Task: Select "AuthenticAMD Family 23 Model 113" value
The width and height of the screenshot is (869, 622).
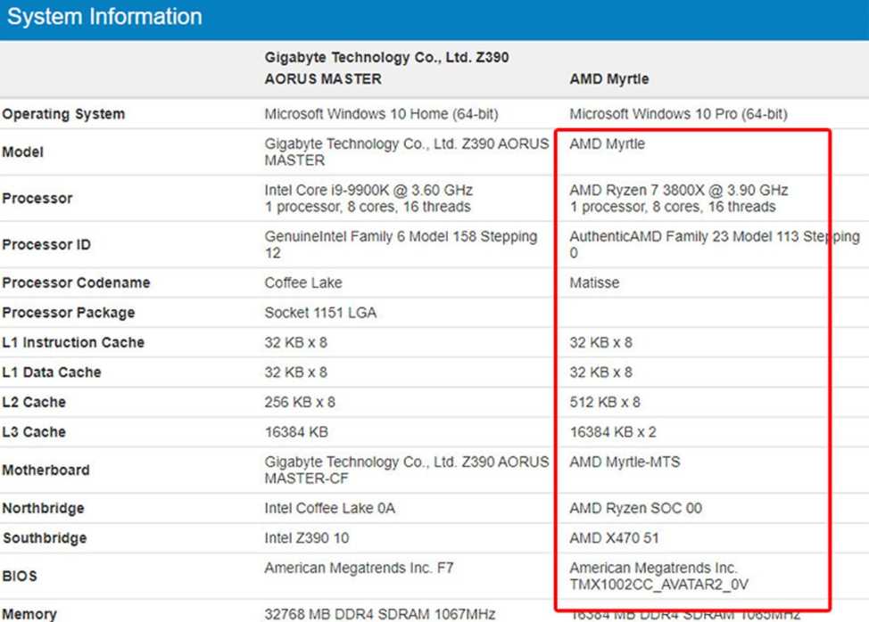Action: 715,244
